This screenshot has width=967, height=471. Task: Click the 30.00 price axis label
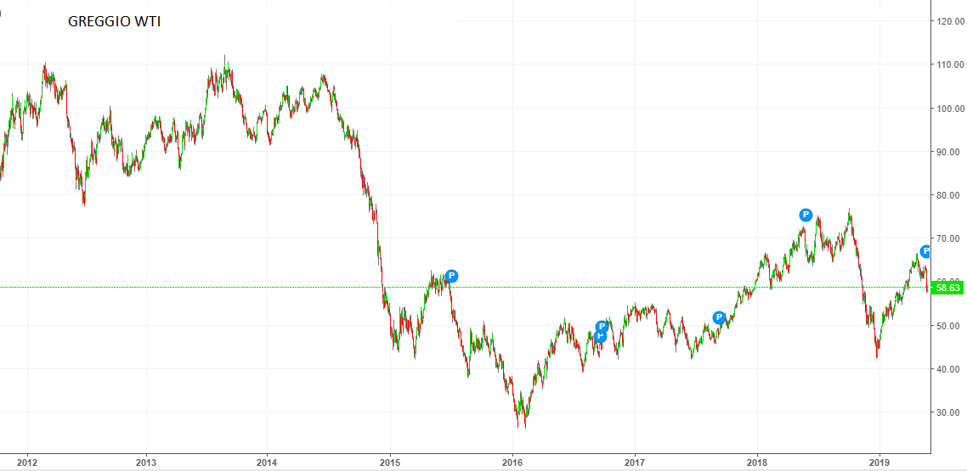tap(949, 412)
